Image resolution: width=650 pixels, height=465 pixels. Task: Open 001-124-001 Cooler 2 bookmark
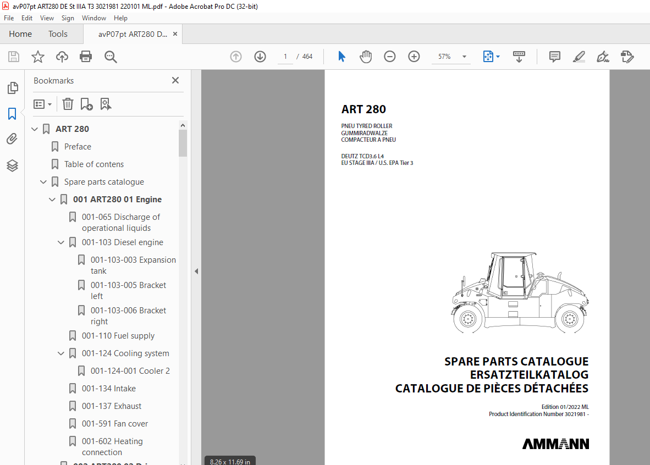(x=130, y=371)
